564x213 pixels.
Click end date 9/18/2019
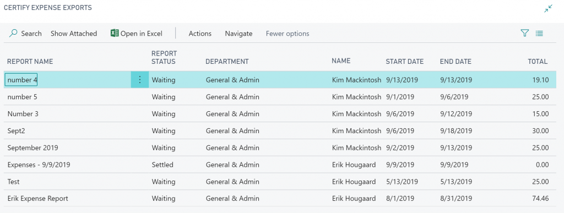pos(456,131)
